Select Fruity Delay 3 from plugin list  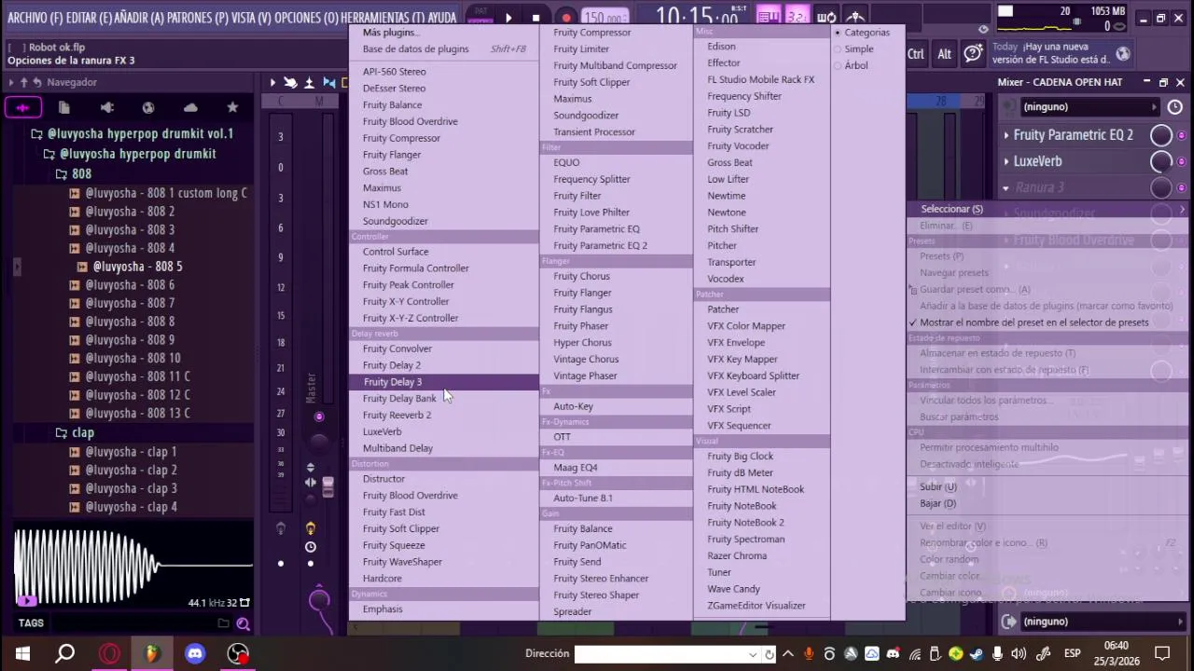444,382
